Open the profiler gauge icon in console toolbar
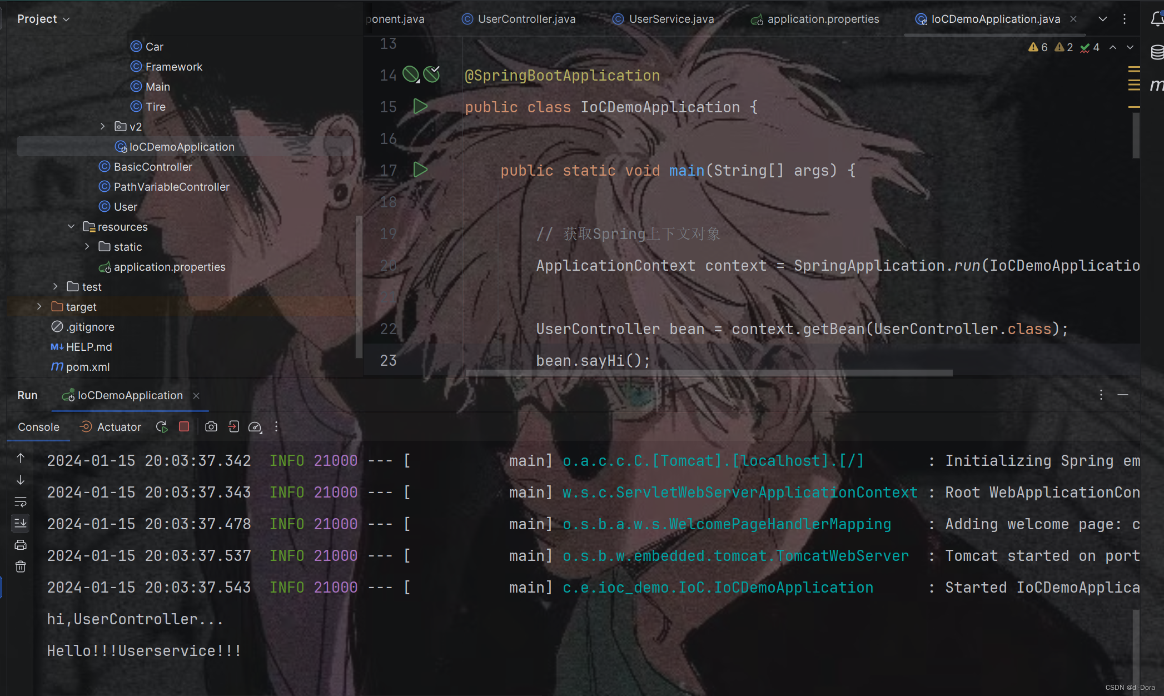The image size is (1164, 696). click(255, 427)
